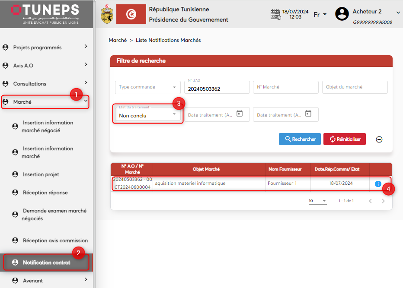Open rows per page dropdown showing 10

tap(317, 201)
